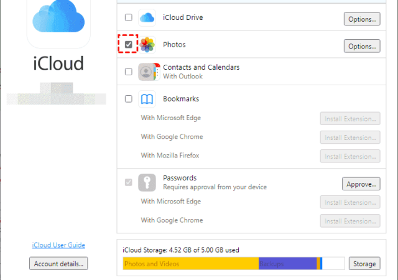The image size is (398, 280).
Task: Uncheck the Photos checkbox
Action: click(129, 44)
